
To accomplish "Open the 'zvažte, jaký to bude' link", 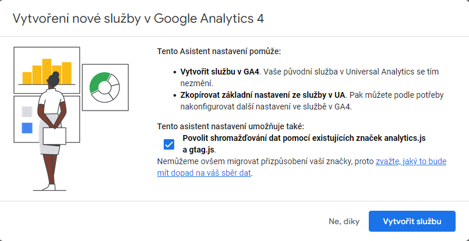I will (x=411, y=162).
